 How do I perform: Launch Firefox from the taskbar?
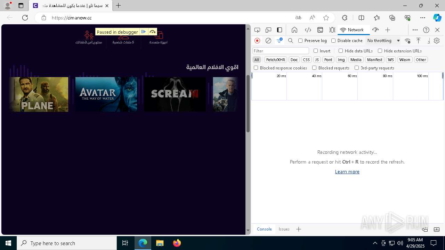[177, 243]
